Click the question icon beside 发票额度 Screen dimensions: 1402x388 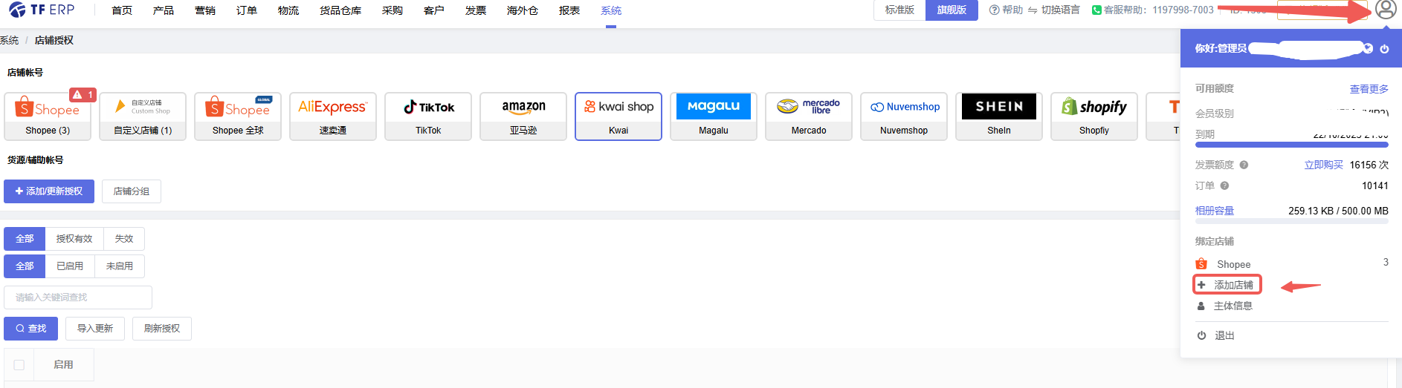point(1244,165)
